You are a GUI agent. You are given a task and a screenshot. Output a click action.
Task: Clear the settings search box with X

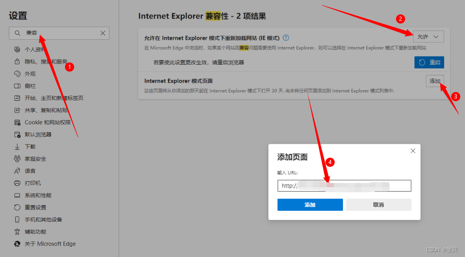point(102,33)
